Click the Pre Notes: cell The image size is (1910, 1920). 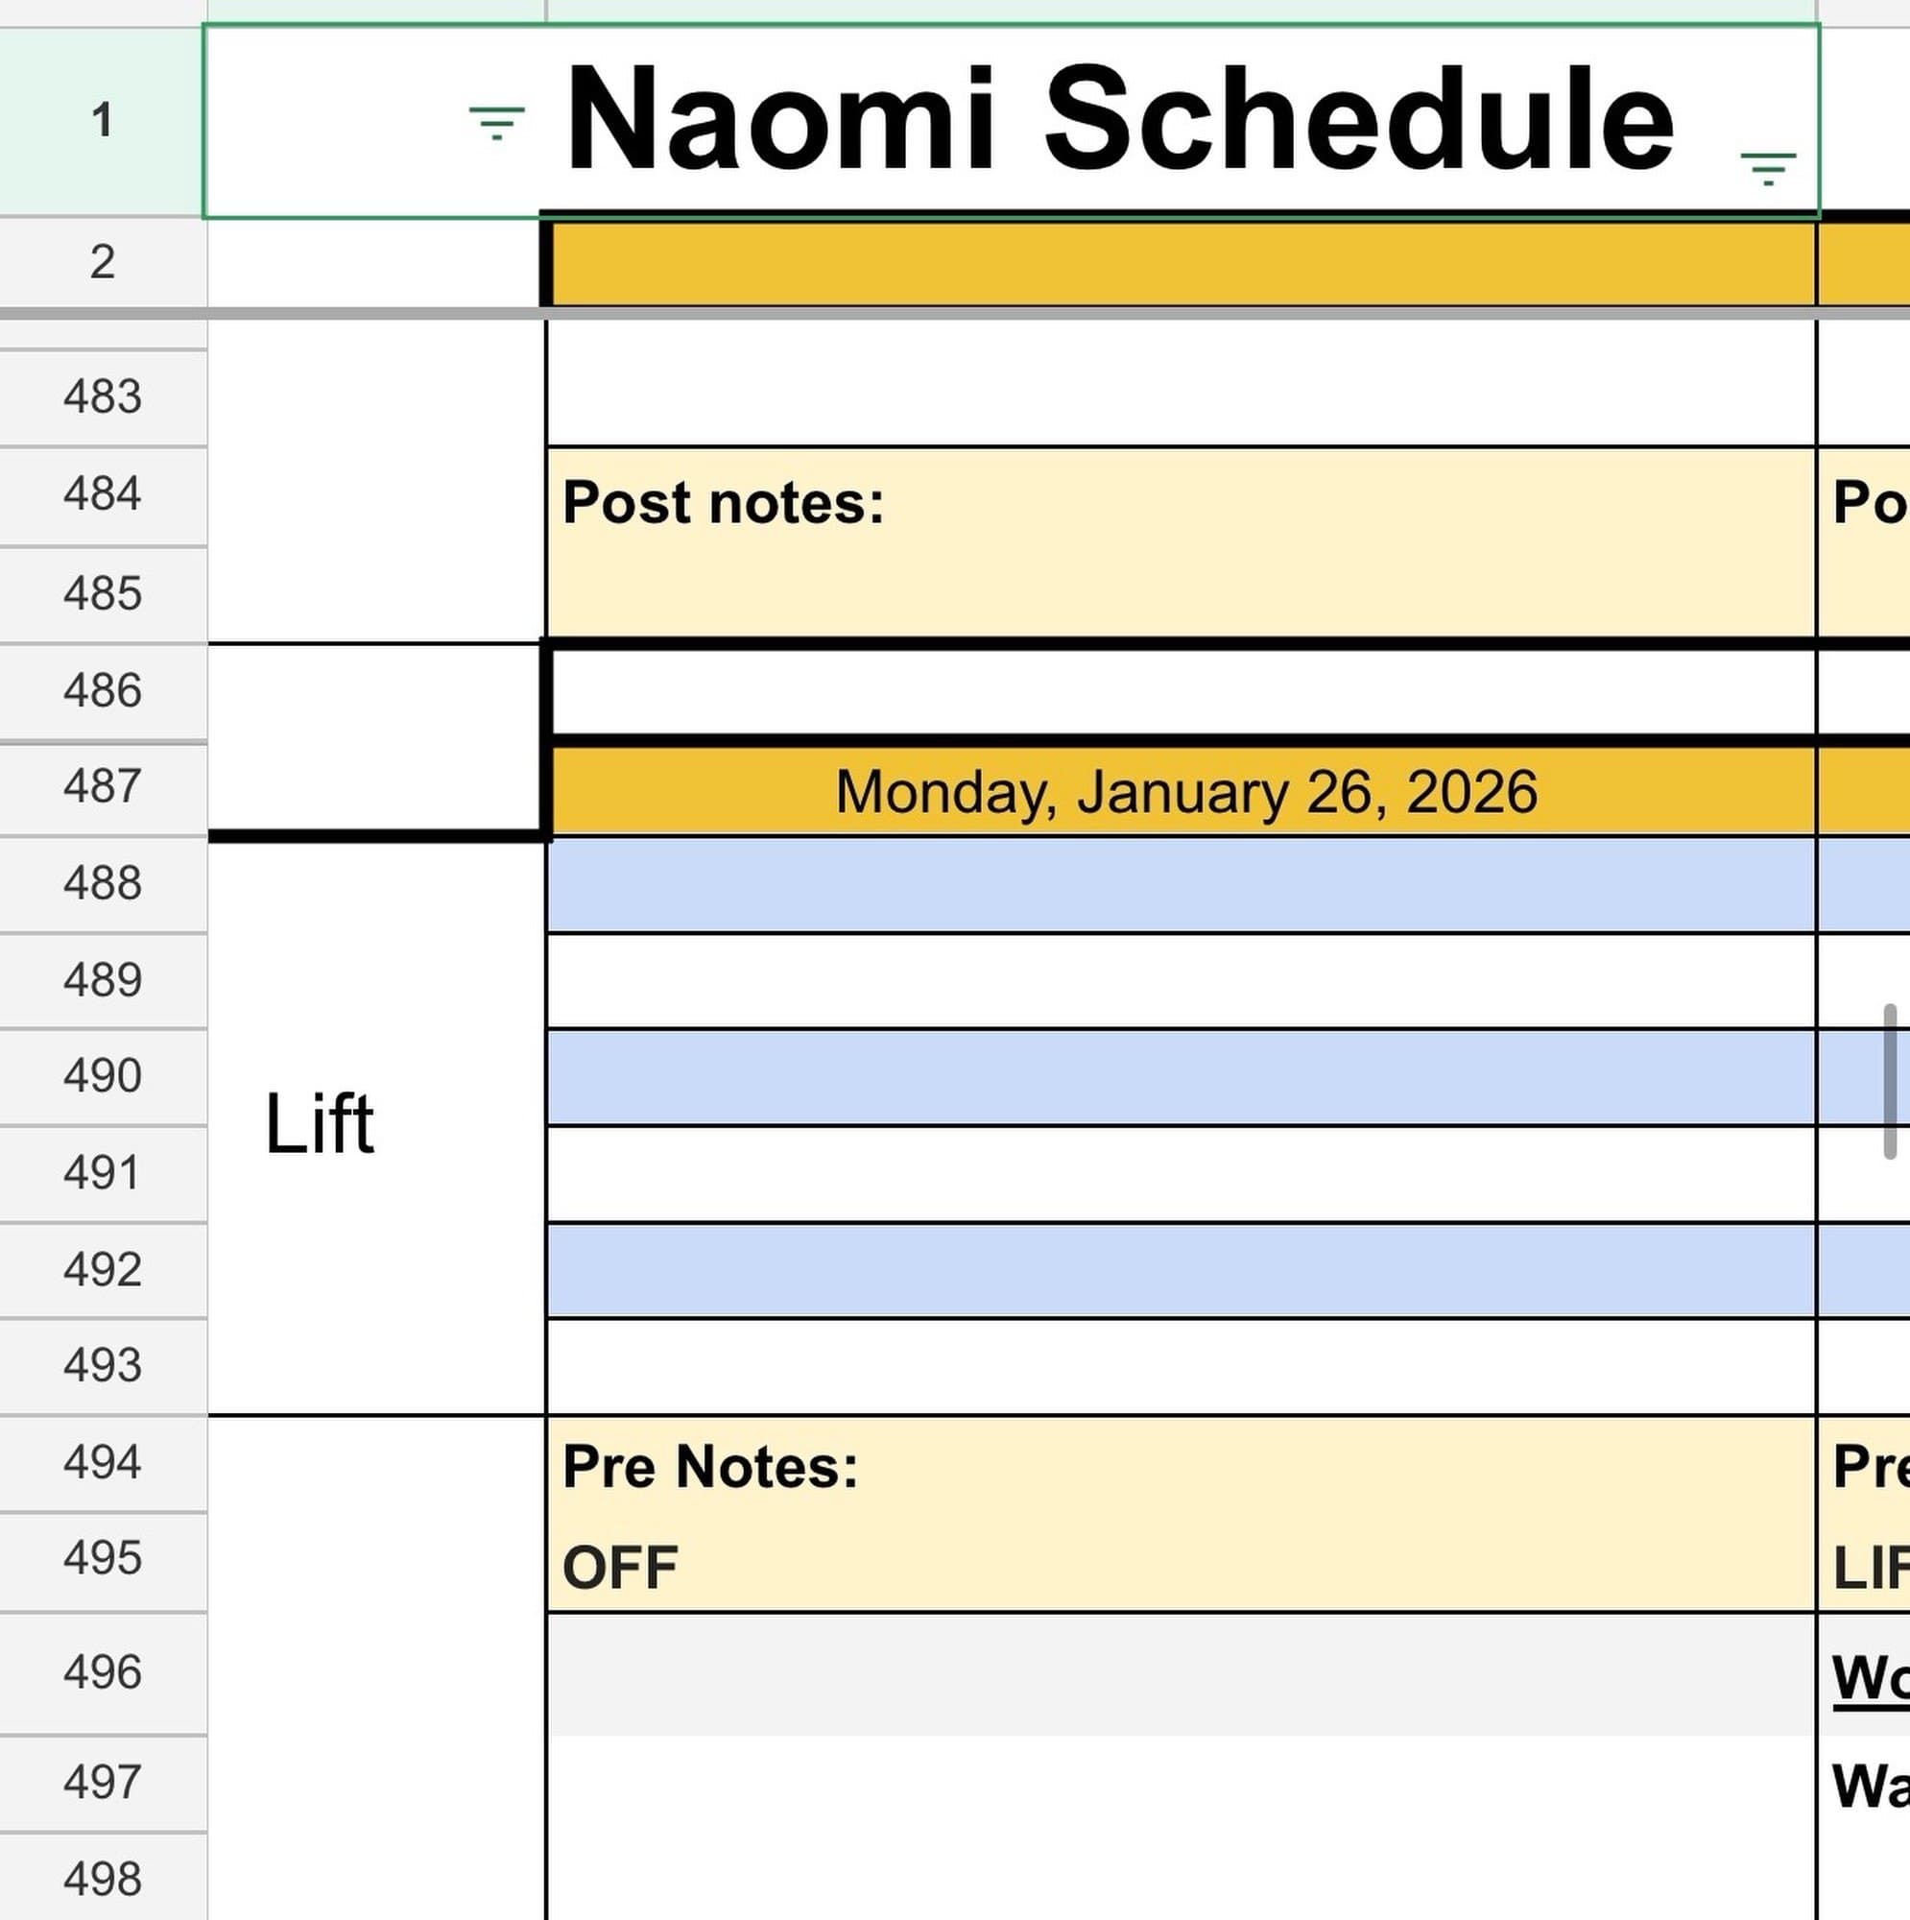[1180, 1467]
